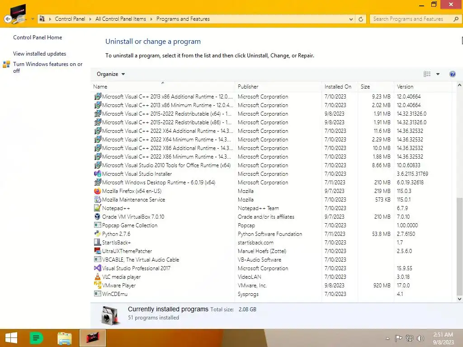Open the green notes app on taskbar
The height and width of the screenshot is (347, 463).
[x=37, y=338]
